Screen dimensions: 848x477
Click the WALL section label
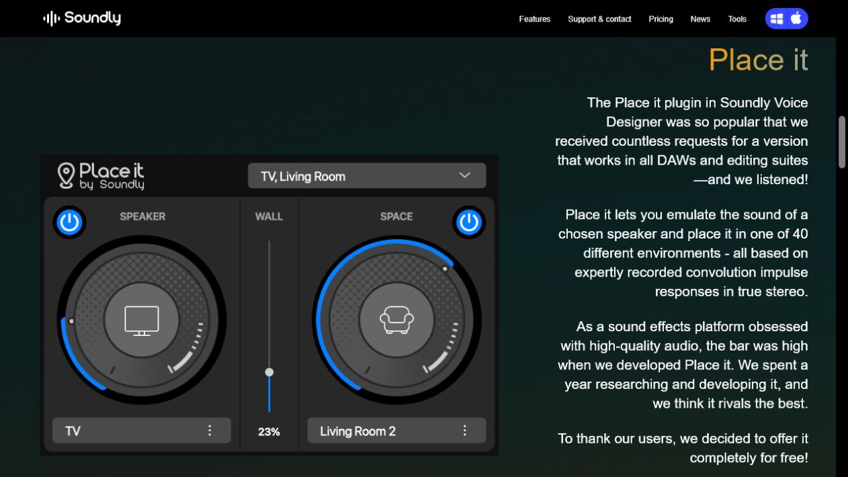tap(269, 216)
